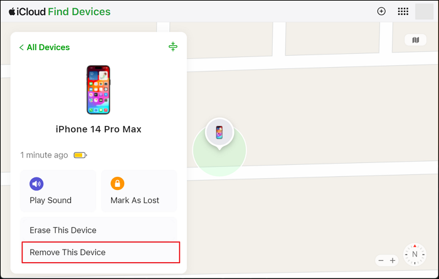Image resolution: width=439 pixels, height=279 pixels.
Task: Click the orange Mark As Lost lock icon
Action: click(117, 184)
